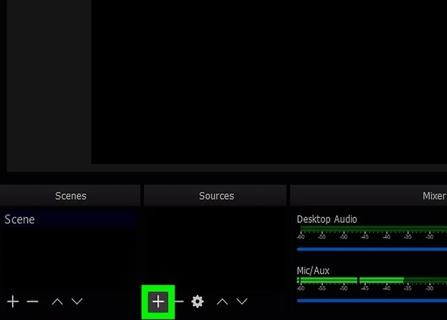Adjust the Desktop Audio volume slider
The image size is (447, 320).
372,249
